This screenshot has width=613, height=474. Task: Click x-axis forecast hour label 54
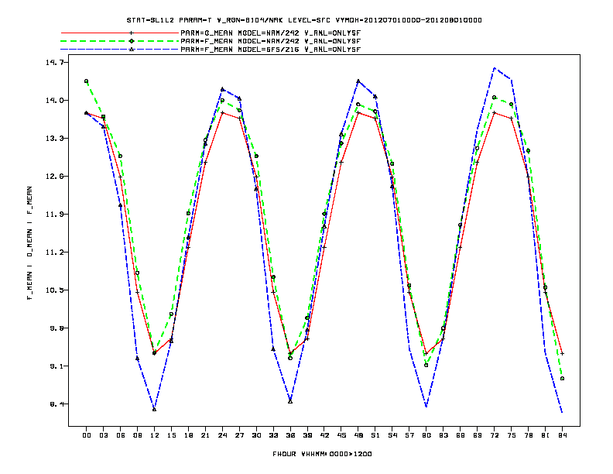pos(392,435)
